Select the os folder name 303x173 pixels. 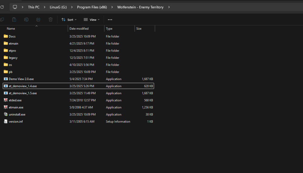(10, 65)
